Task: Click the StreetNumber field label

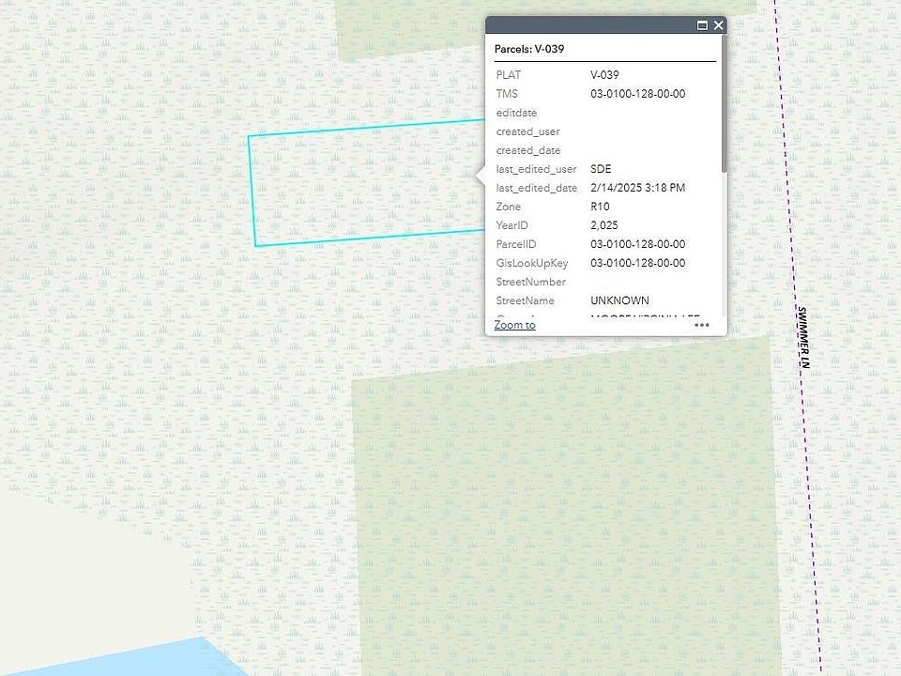Action: [531, 282]
